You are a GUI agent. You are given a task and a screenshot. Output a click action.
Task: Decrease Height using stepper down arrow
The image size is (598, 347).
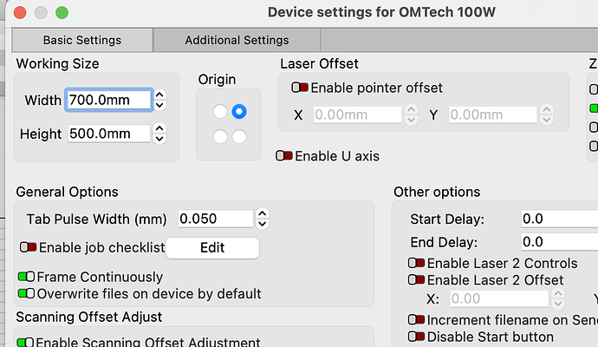click(x=159, y=139)
